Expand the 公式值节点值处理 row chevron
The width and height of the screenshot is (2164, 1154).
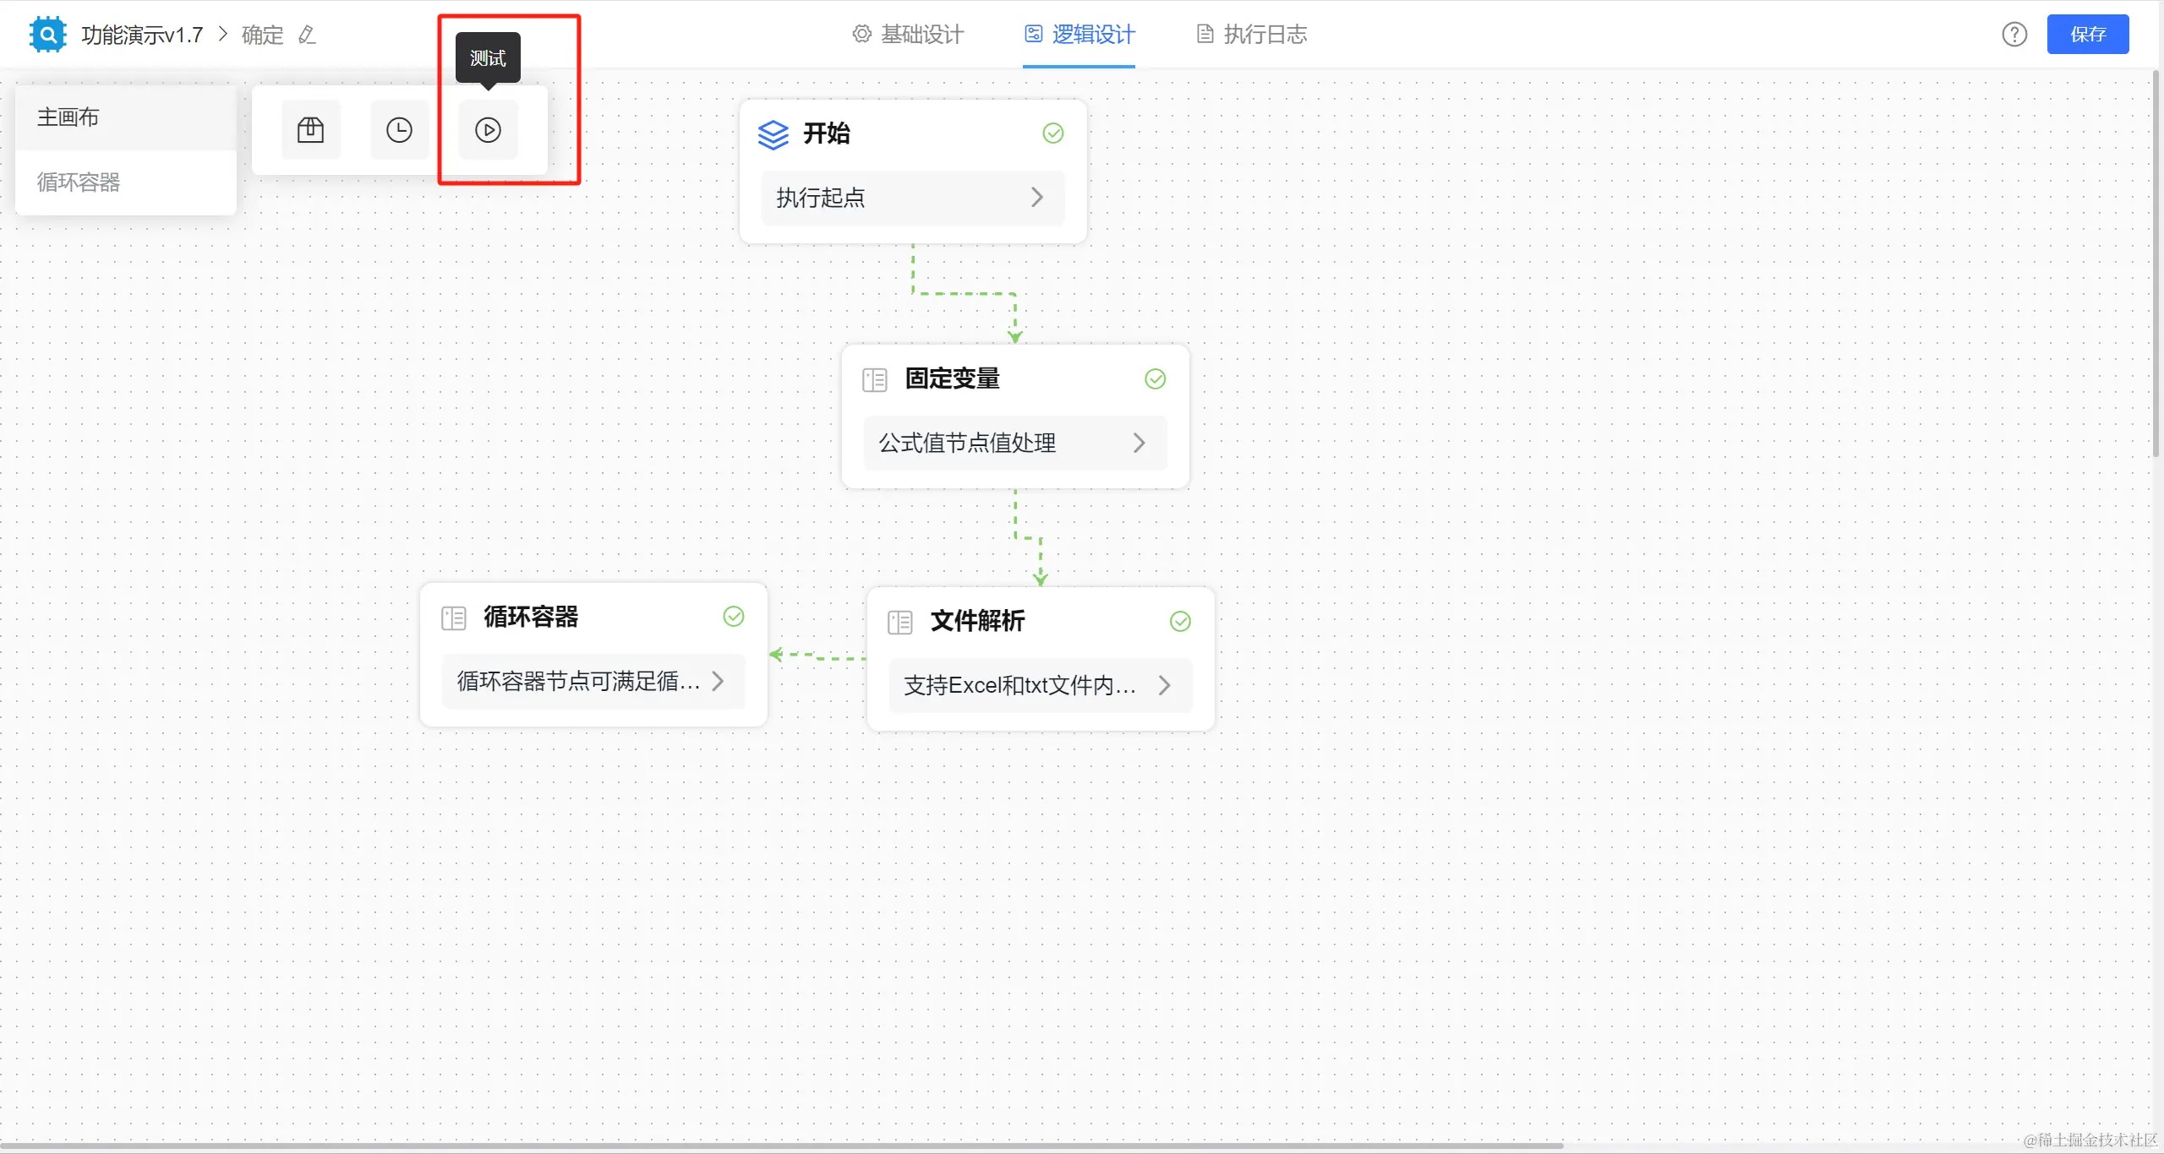click(x=1139, y=443)
